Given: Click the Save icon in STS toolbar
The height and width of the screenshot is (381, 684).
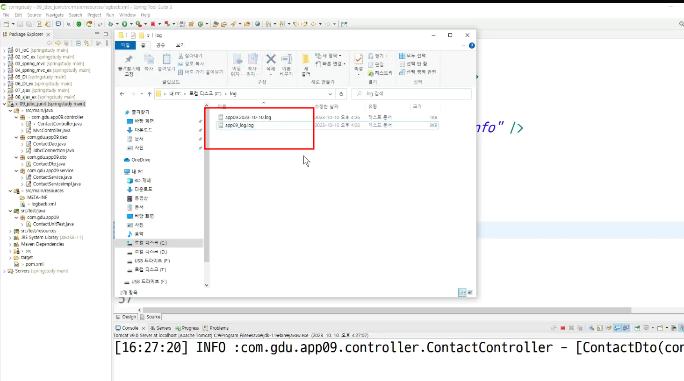Looking at the screenshot, I should point(21,24).
